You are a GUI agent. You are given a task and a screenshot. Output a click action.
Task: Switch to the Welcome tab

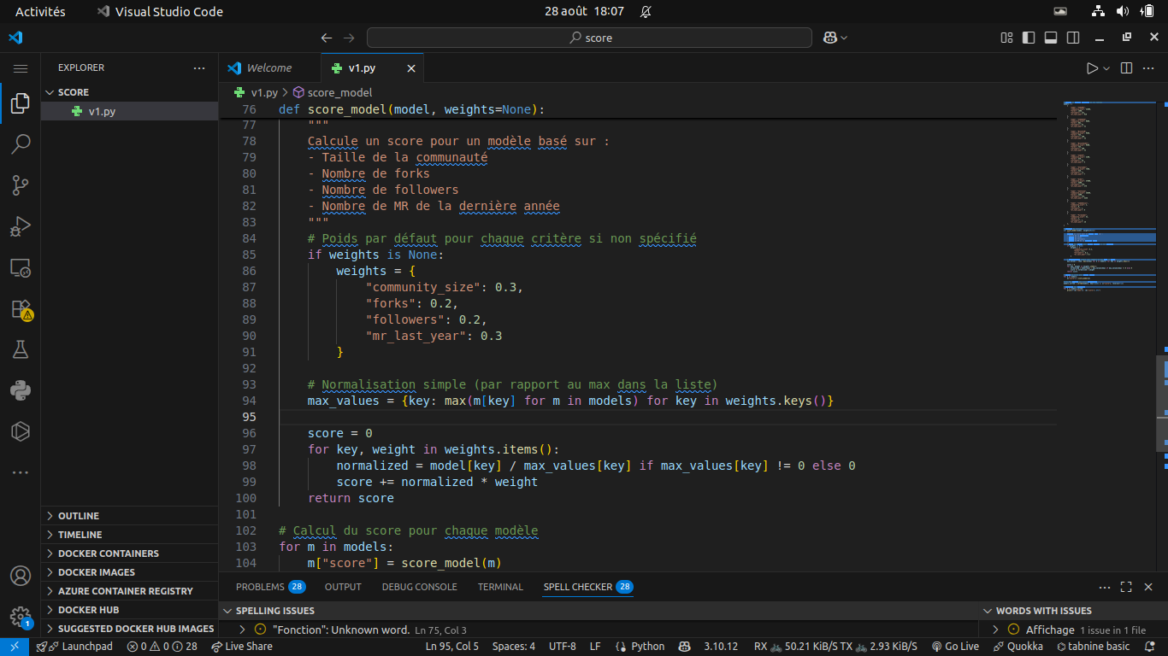click(269, 68)
